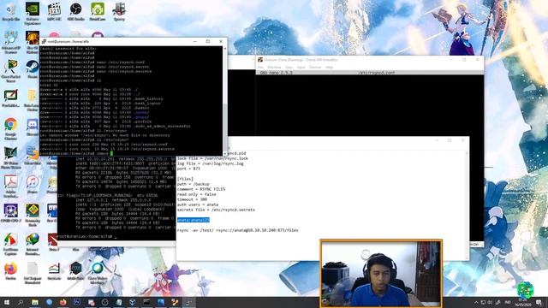Open the PuTTY taskbar icon
Viewport: 548px width, 308px height.
pyautogui.click(x=188, y=302)
